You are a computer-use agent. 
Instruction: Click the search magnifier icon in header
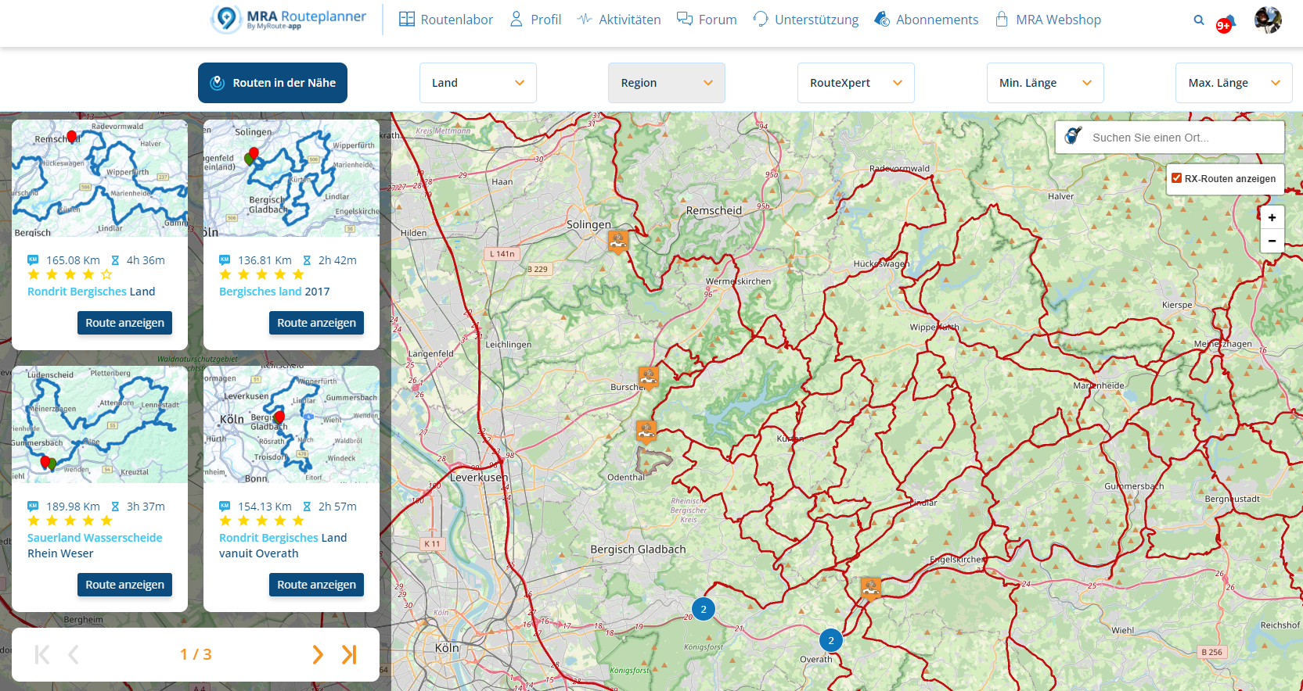pos(1198,20)
